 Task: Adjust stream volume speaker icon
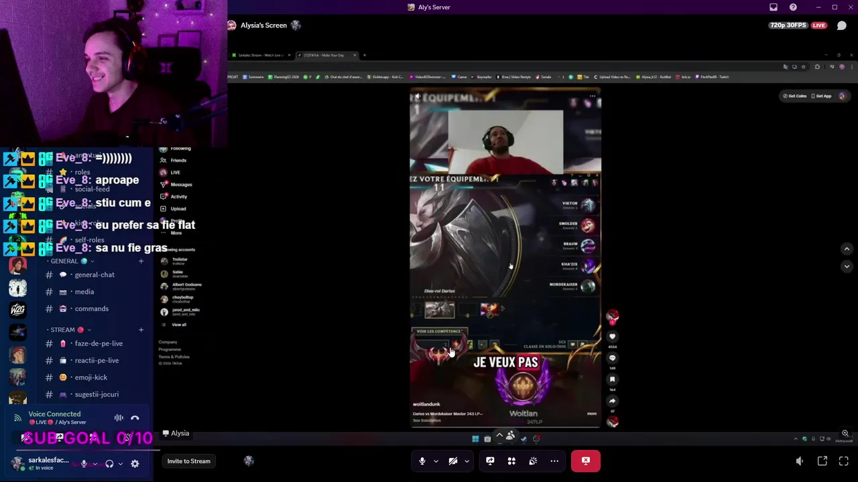[800, 461]
